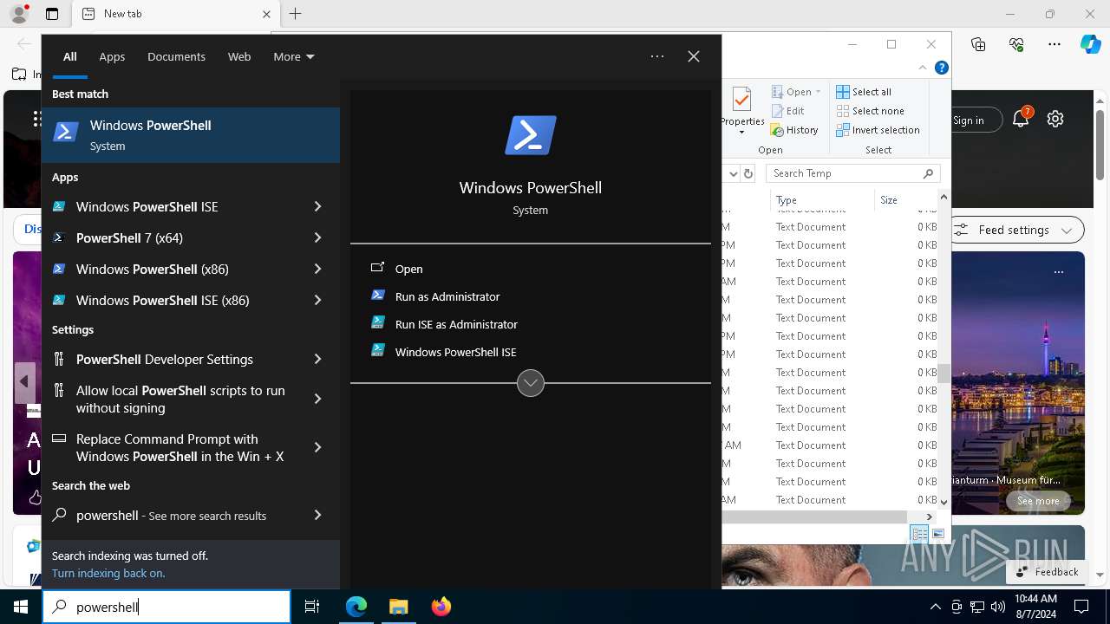Refresh the Explorer folder view
This screenshot has height=624, width=1110.
748,173
